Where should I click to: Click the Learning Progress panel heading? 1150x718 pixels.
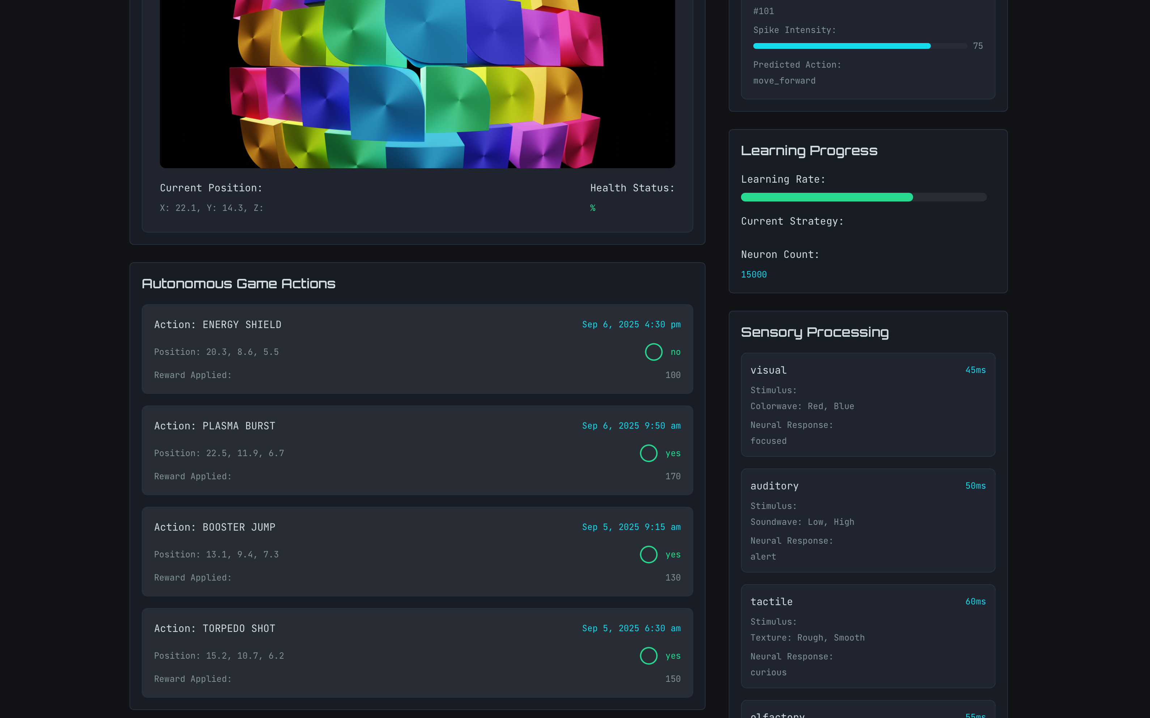coord(809,150)
